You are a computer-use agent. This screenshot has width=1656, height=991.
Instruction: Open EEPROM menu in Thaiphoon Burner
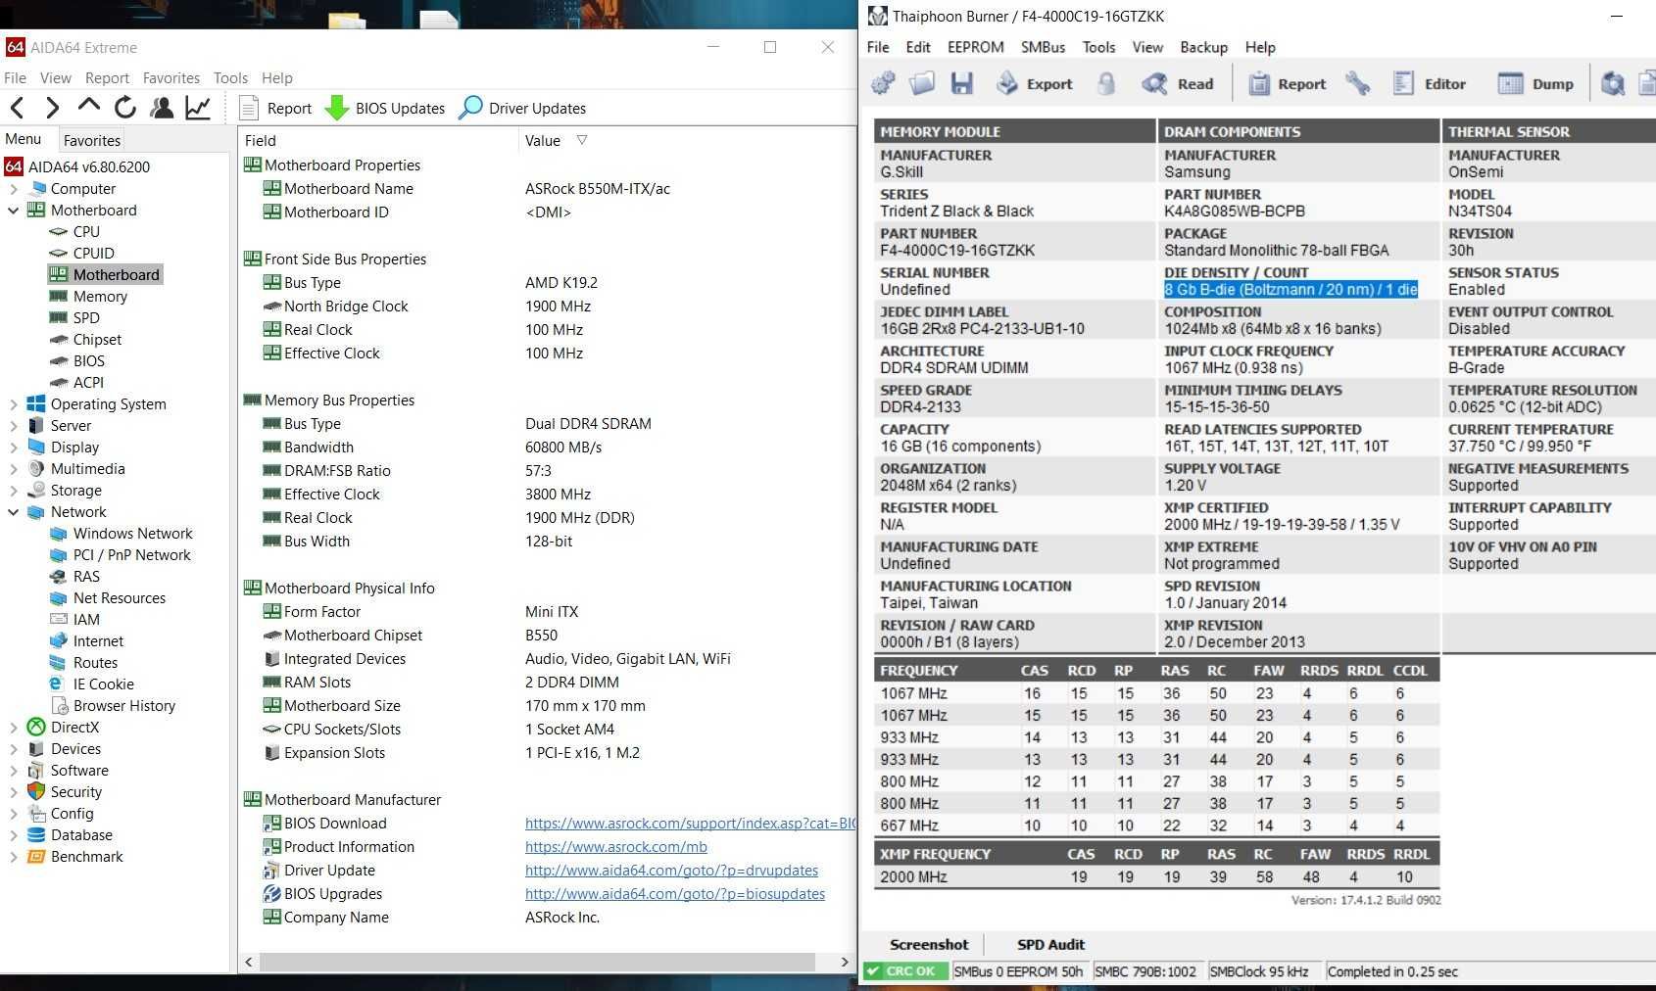975,47
